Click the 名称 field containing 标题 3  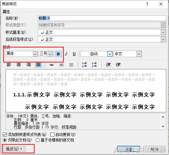click(x=102, y=18)
